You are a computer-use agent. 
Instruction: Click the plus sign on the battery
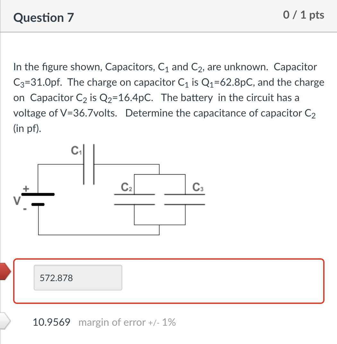tap(26, 189)
